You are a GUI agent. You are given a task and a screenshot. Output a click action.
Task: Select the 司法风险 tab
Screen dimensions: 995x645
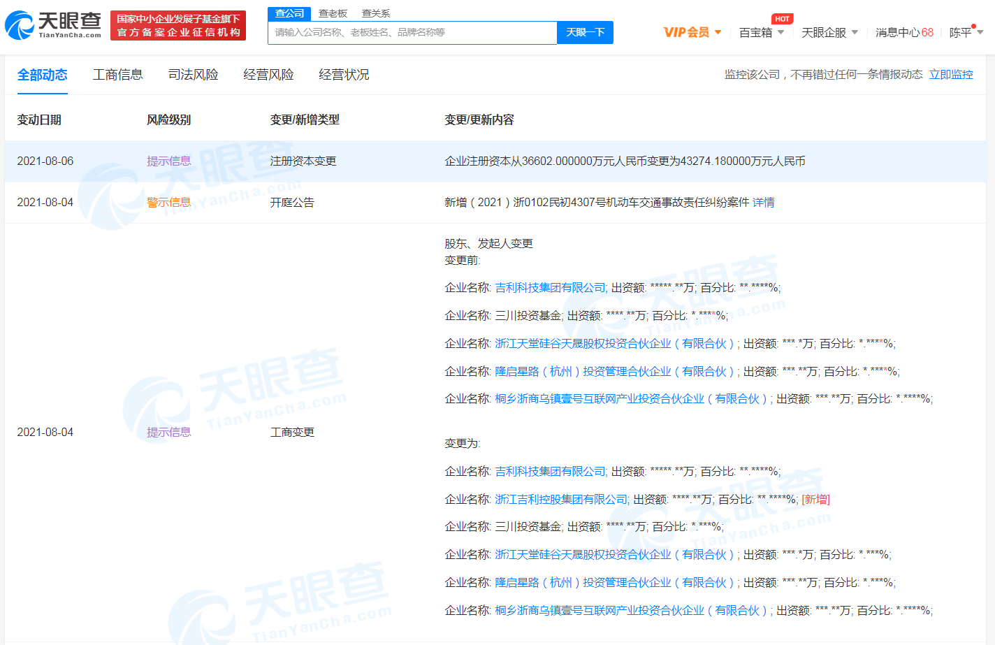(x=192, y=75)
